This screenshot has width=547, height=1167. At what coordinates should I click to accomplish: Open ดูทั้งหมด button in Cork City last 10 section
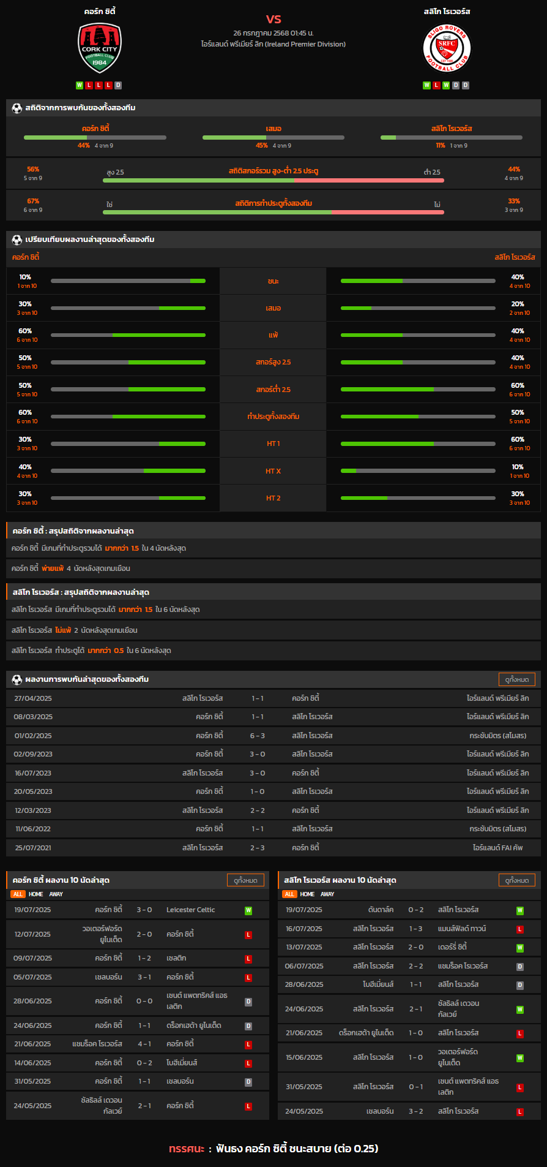[245, 880]
